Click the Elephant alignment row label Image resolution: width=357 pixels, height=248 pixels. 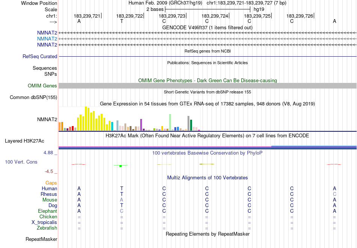[x=48, y=211]
